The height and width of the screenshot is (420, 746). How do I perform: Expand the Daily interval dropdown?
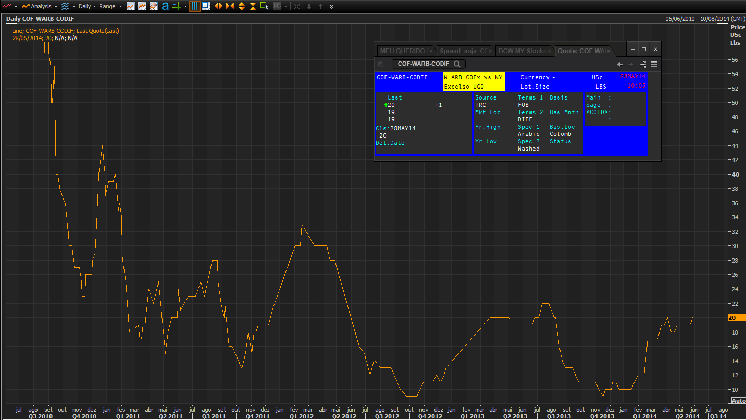(x=87, y=6)
